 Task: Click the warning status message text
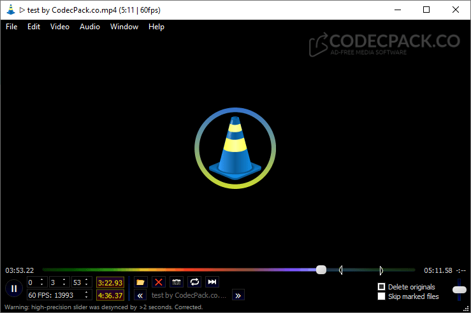(104, 307)
